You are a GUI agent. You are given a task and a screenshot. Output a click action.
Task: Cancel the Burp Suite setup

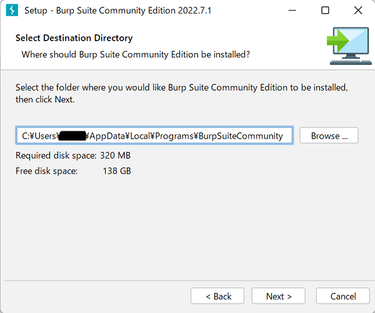coord(343,296)
